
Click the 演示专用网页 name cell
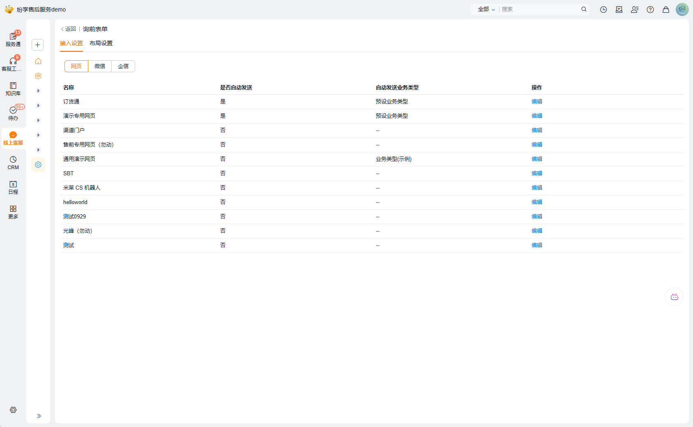[79, 116]
